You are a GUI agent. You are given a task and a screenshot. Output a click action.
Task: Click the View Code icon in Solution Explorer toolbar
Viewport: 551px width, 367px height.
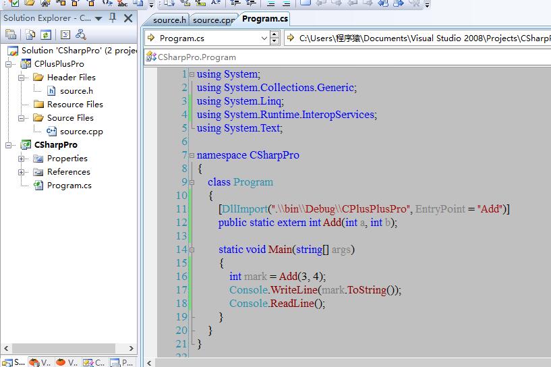pos(65,34)
